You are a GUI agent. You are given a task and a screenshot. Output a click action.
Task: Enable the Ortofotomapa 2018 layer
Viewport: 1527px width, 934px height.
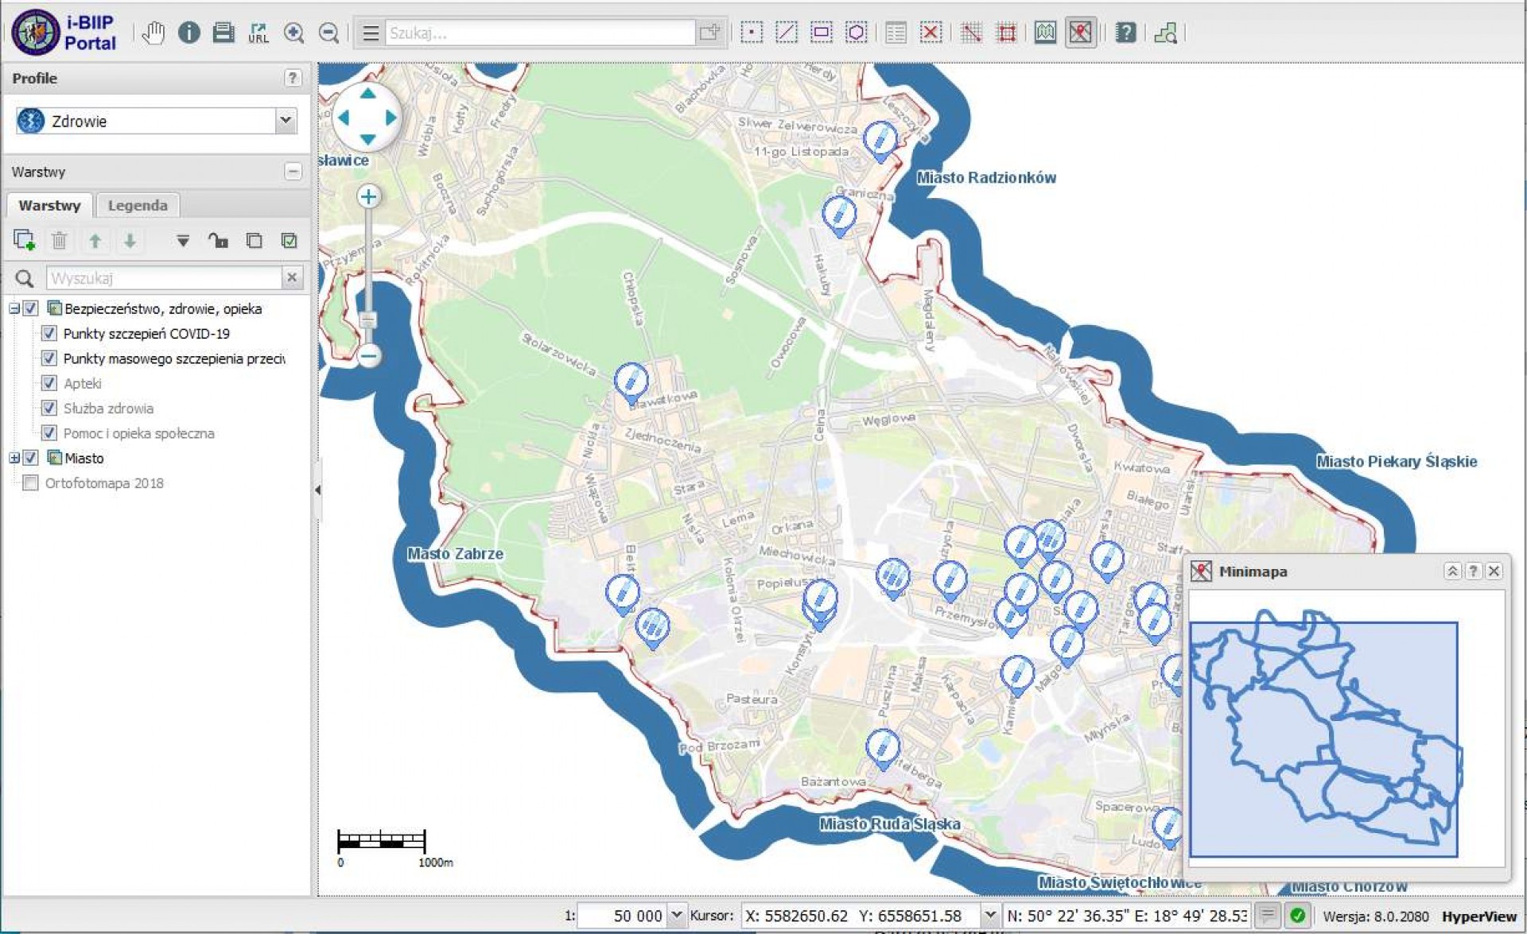click(x=31, y=483)
